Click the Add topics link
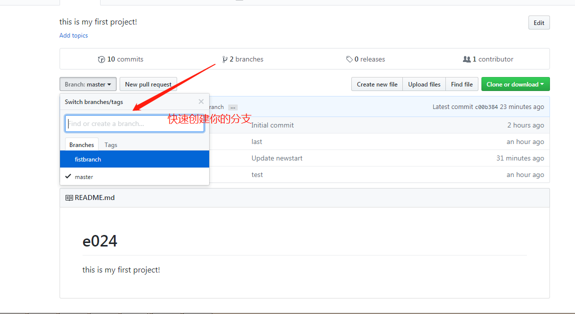 point(74,35)
